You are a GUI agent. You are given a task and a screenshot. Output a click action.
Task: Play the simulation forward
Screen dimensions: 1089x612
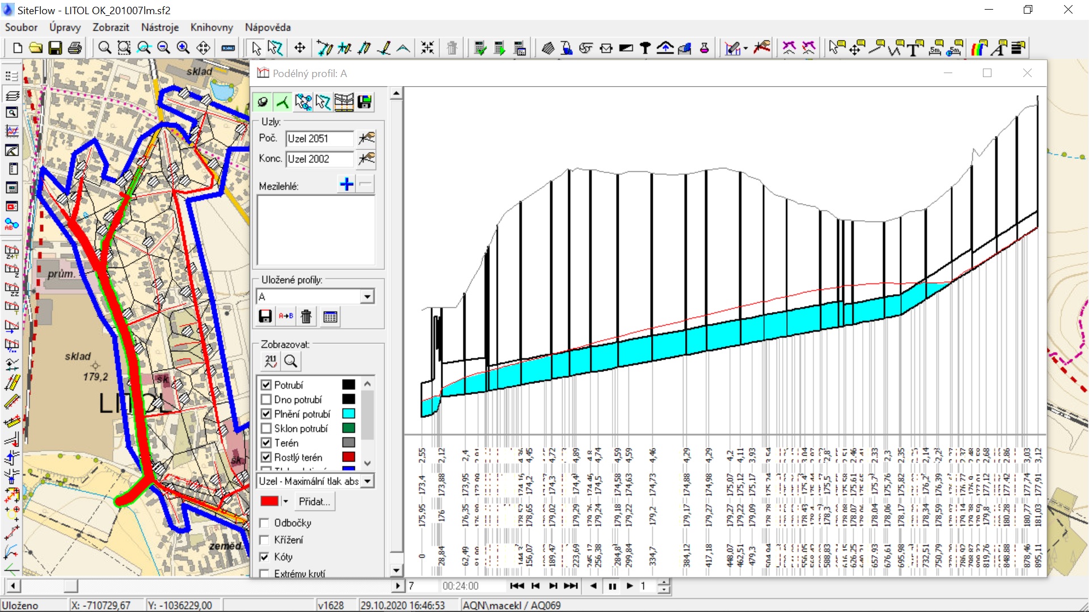[630, 586]
